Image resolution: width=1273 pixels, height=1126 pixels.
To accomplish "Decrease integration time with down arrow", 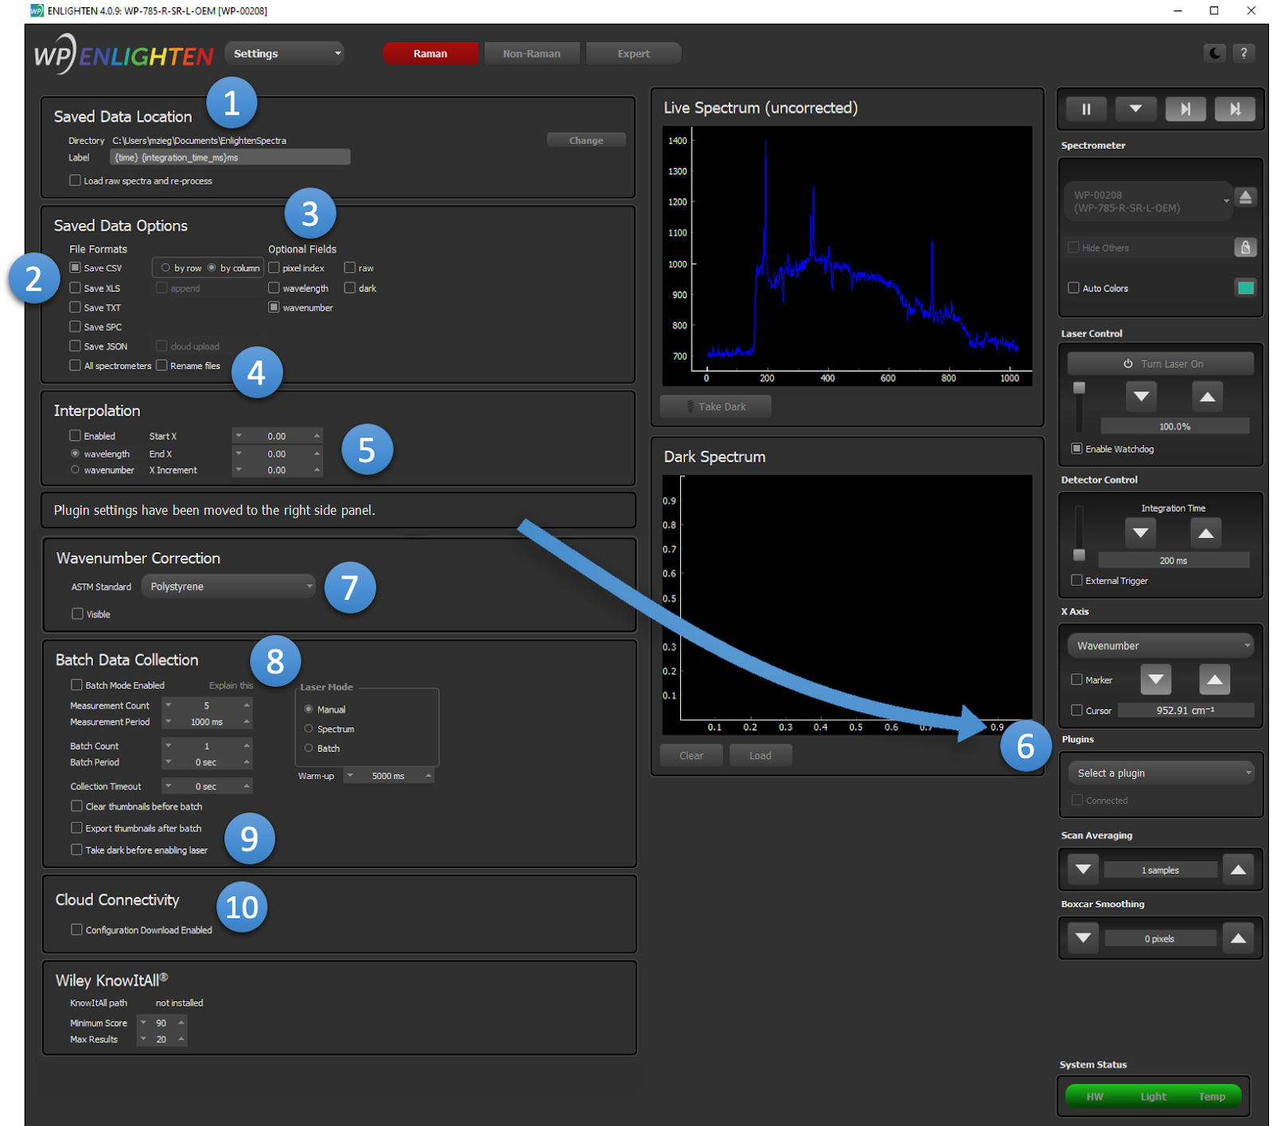I will point(1140,533).
